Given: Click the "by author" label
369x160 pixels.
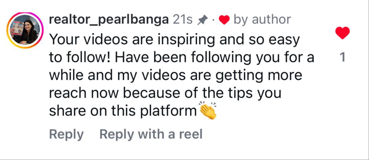Looking at the screenshot, I should click(x=262, y=20).
